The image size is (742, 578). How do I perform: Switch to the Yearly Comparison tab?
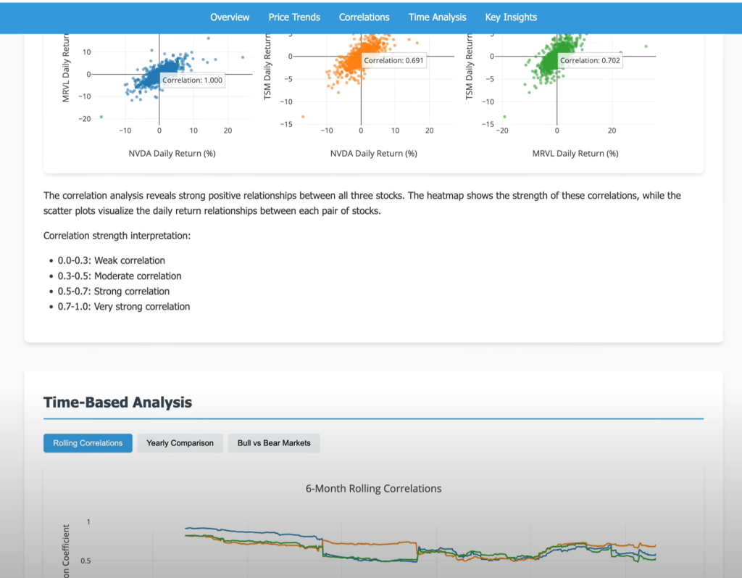(180, 443)
